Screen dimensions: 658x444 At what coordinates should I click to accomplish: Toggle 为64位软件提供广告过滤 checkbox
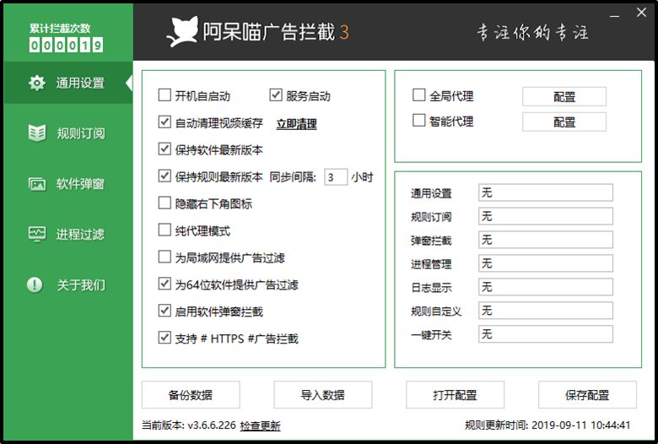(164, 284)
